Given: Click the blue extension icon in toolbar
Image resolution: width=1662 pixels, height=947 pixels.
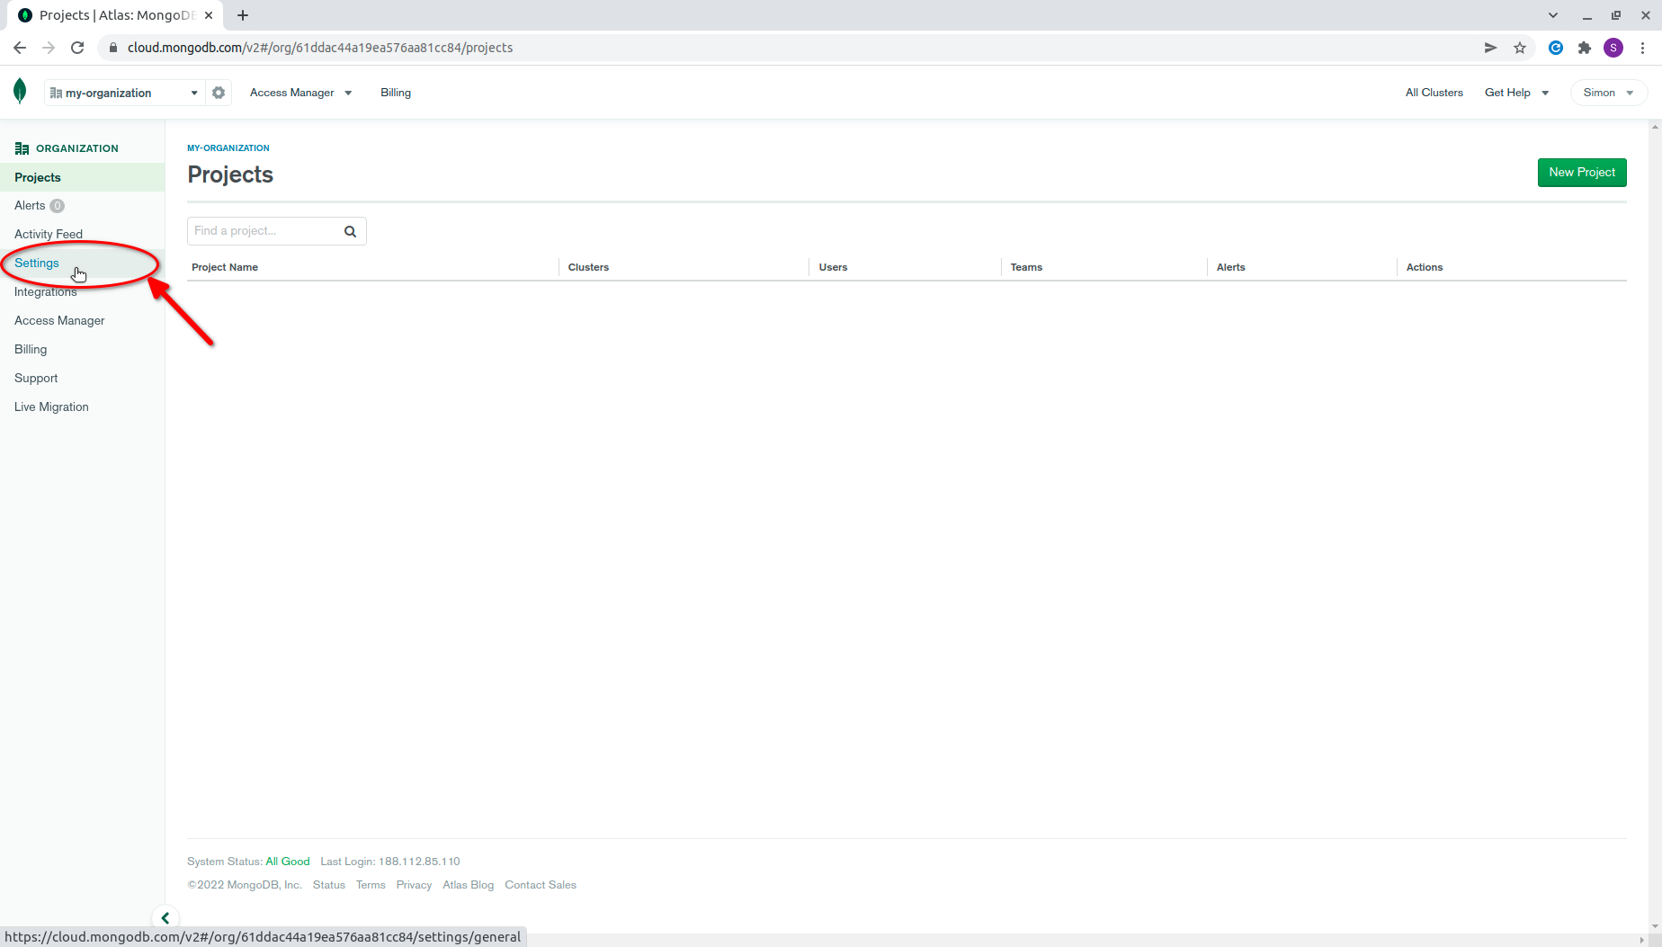Looking at the screenshot, I should (x=1556, y=48).
